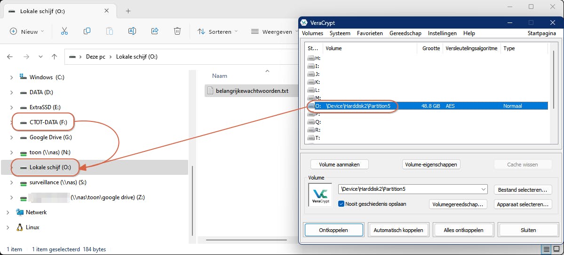Viewport: 564px width, 255px height.
Task: Click the Sluiten button in VeraCrypt
Action: [x=528, y=230]
